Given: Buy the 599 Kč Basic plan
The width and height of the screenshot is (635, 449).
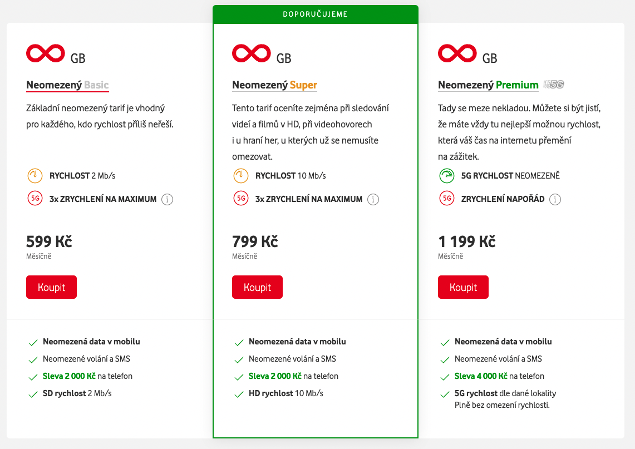Looking at the screenshot, I should pyautogui.click(x=51, y=287).
